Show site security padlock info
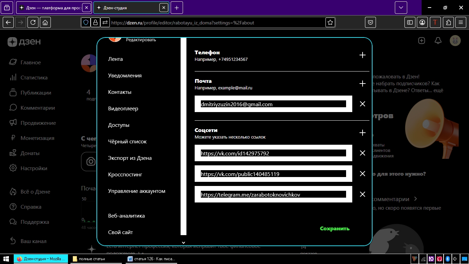This screenshot has width=469, height=264. click(95, 23)
